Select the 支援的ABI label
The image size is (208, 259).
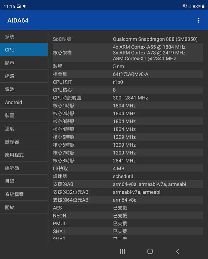pos(64,184)
